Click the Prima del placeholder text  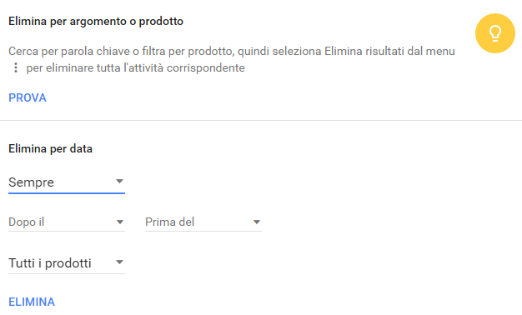pos(170,222)
